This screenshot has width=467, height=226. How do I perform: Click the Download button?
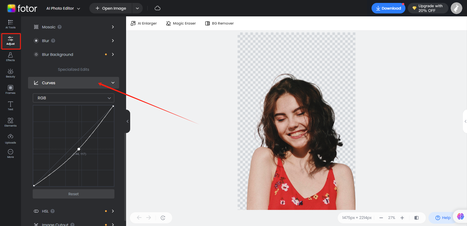click(388, 8)
